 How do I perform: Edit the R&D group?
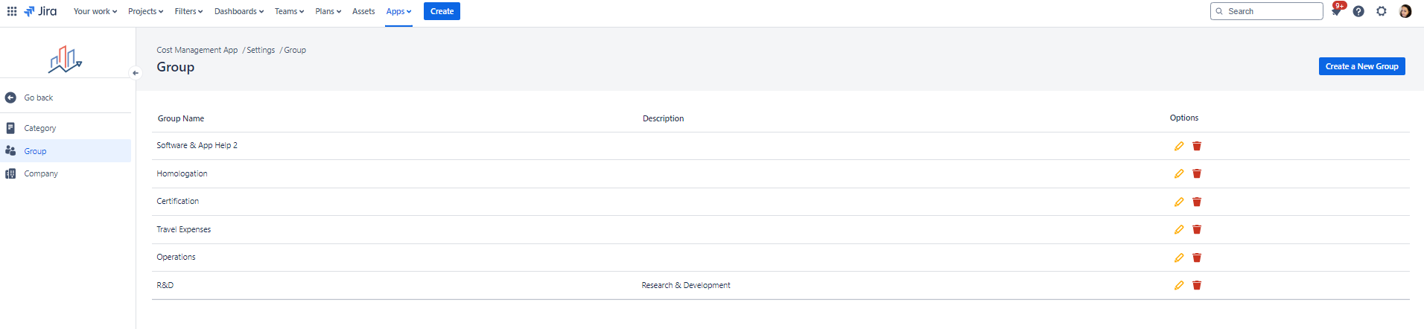coord(1179,285)
